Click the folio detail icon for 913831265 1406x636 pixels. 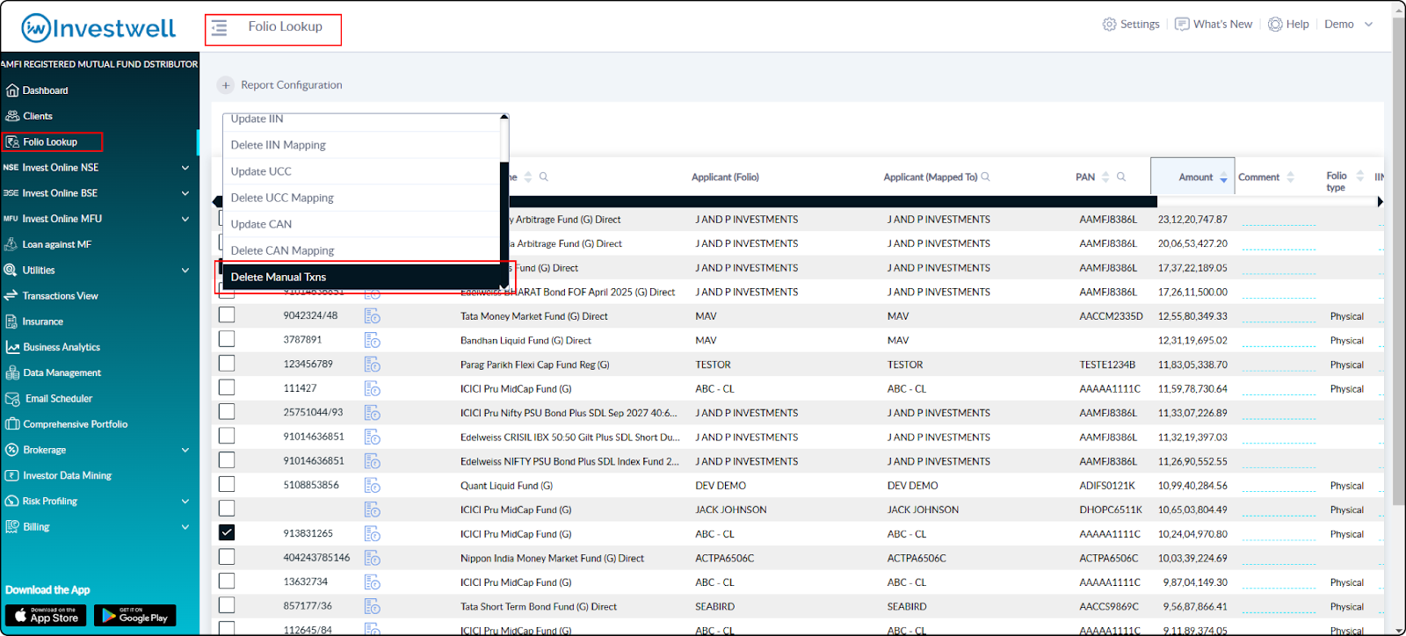point(373,534)
